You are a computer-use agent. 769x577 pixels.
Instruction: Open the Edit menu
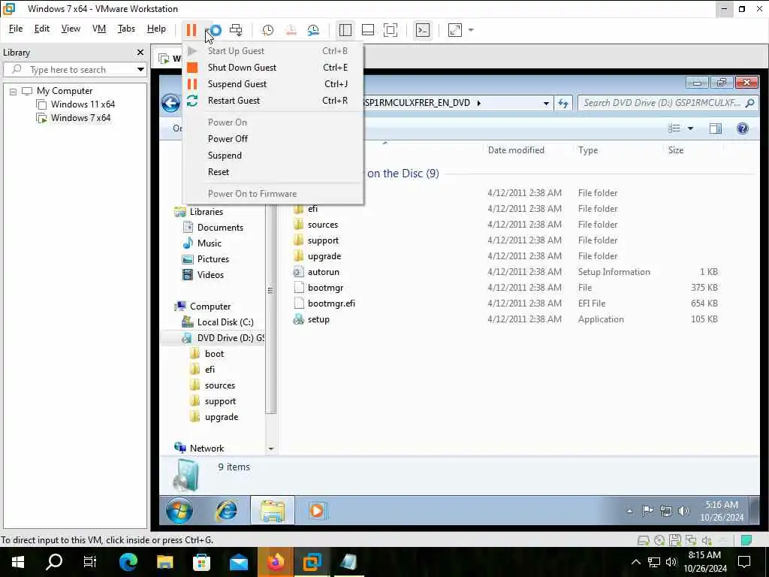click(42, 29)
